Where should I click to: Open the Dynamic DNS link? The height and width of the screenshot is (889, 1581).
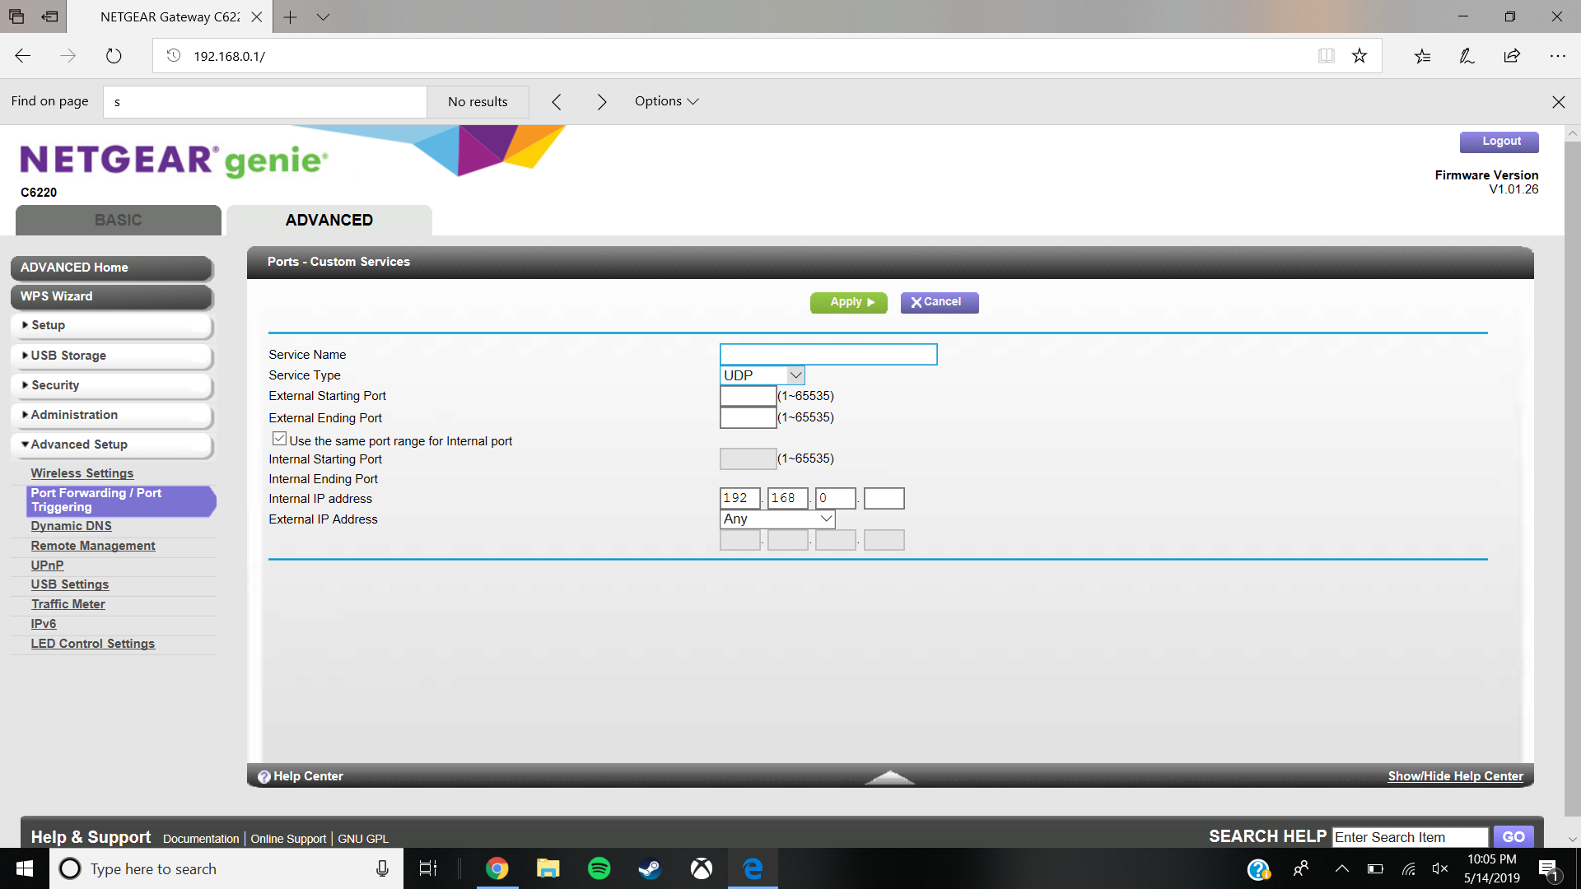click(x=71, y=526)
